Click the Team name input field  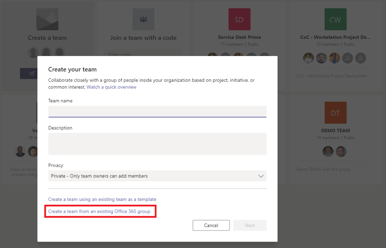[157, 112]
